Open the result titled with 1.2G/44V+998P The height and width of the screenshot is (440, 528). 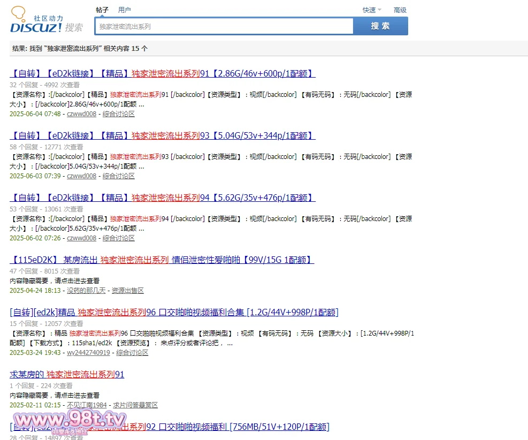pyautogui.click(x=174, y=312)
